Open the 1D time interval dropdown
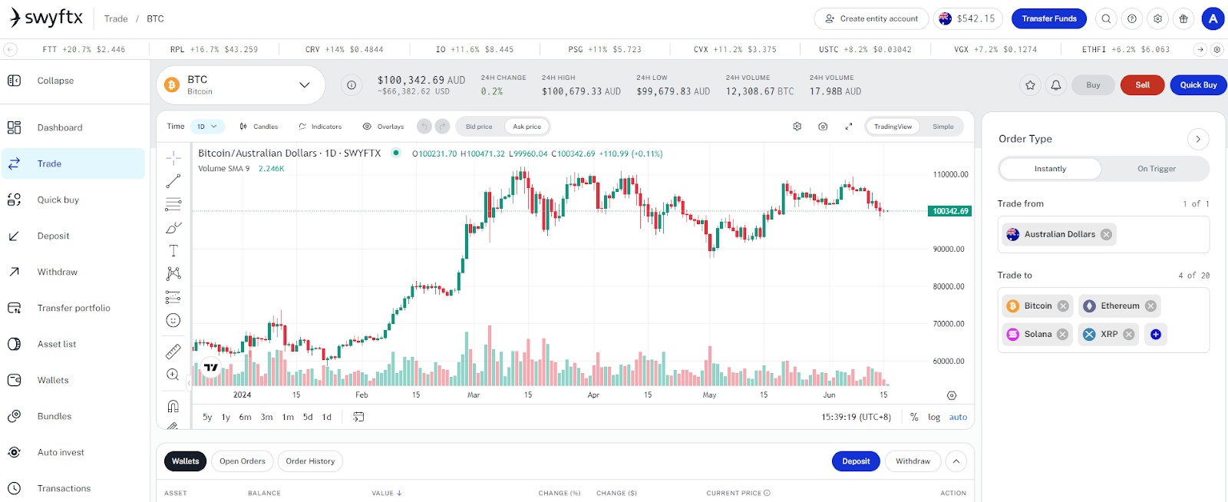This screenshot has height=502, width=1228. pyautogui.click(x=207, y=127)
